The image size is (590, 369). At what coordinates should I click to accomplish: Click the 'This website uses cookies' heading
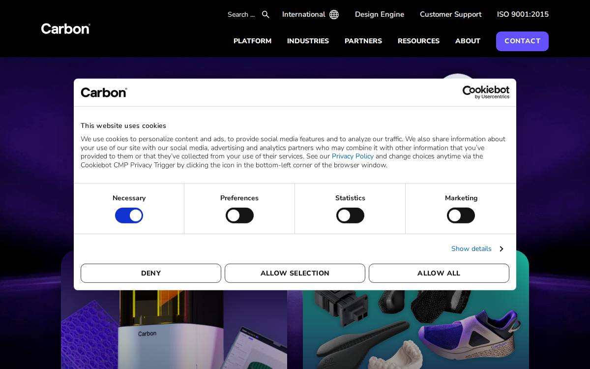[x=123, y=126]
